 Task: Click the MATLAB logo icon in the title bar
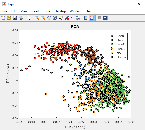(4, 4)
